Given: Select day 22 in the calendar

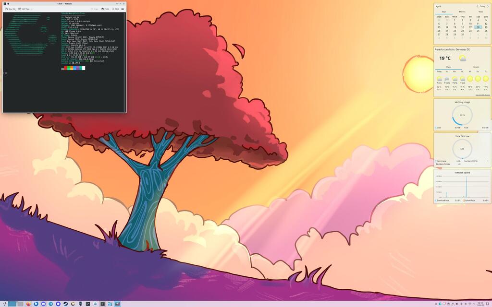Looking at the screenshot, I should (x=455, y=31).
